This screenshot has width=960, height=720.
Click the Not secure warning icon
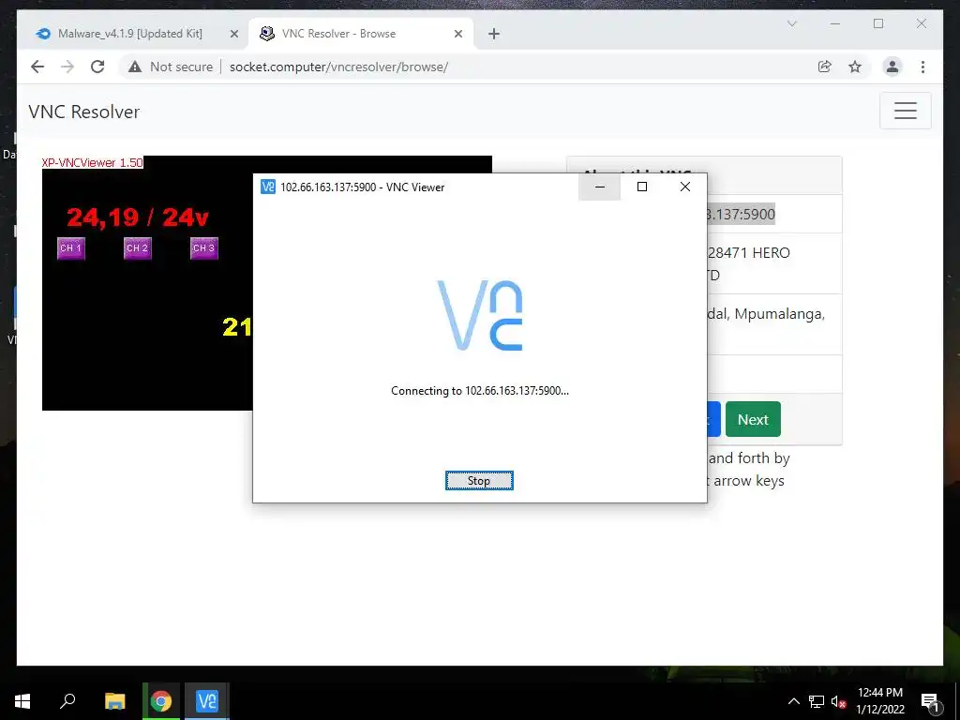pos(135,67)
